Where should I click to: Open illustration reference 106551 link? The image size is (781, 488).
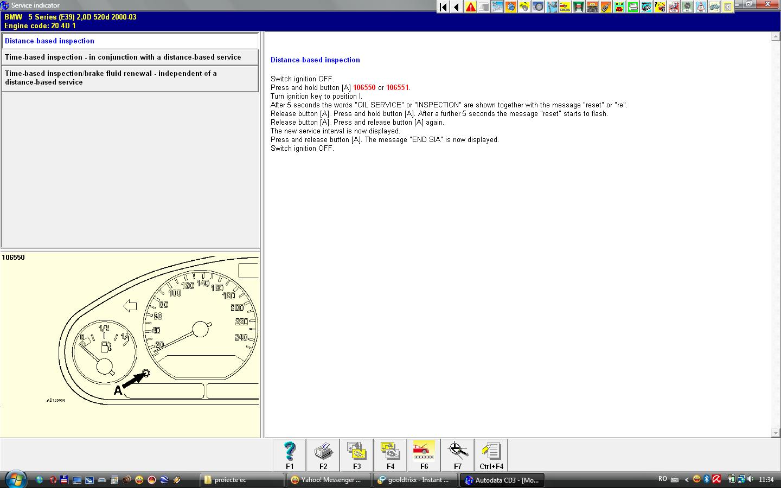click(x=398, y=88)
